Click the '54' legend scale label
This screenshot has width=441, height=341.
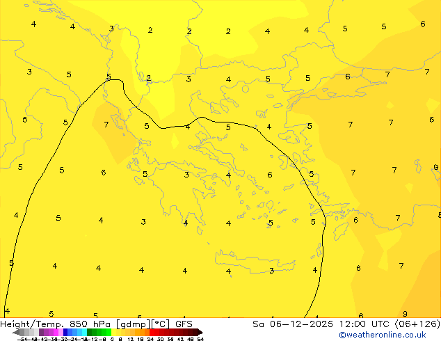(200, 340)
